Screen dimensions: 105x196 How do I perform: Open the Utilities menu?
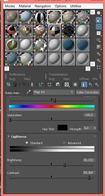tap(76, 6)
